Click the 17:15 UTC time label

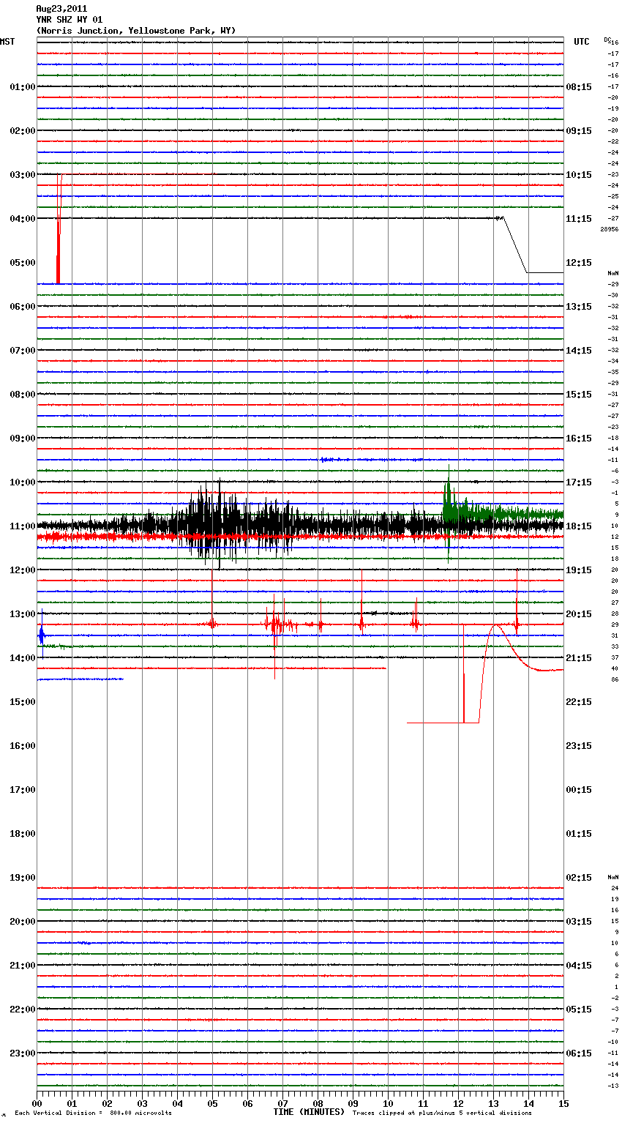point(579,482)
